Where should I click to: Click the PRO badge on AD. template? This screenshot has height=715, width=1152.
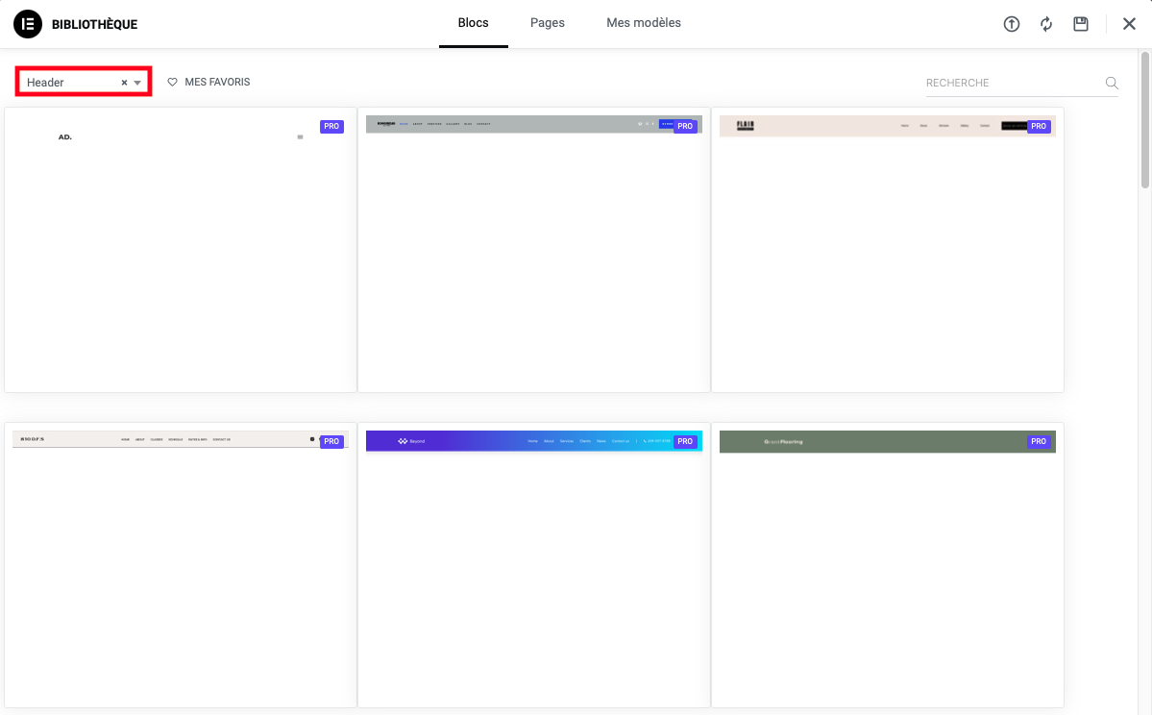coord(331,126)
